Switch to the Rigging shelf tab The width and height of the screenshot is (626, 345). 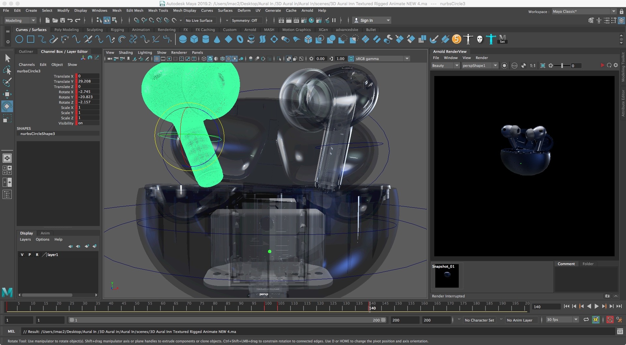(x=117, y=30)
